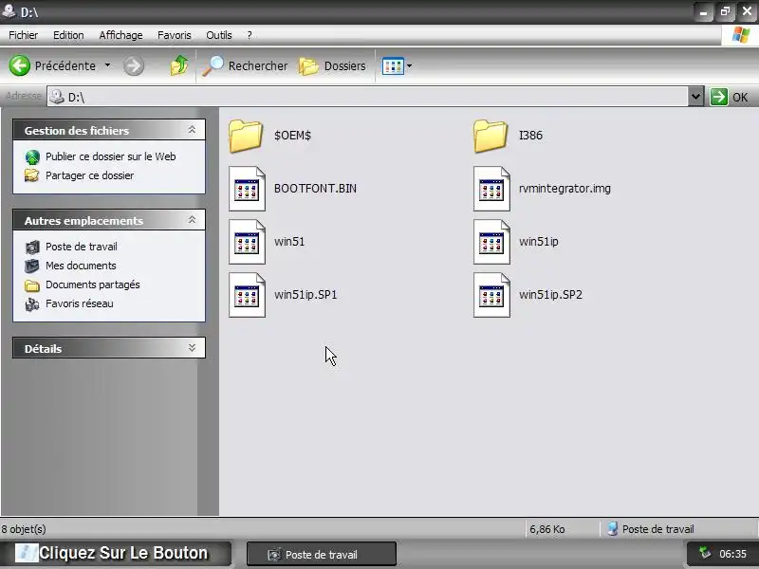The width and height of the screenshot is (759, 569).
Task: Collapse the Gestion des fichiers panel
Action: (x=193, y=130)
